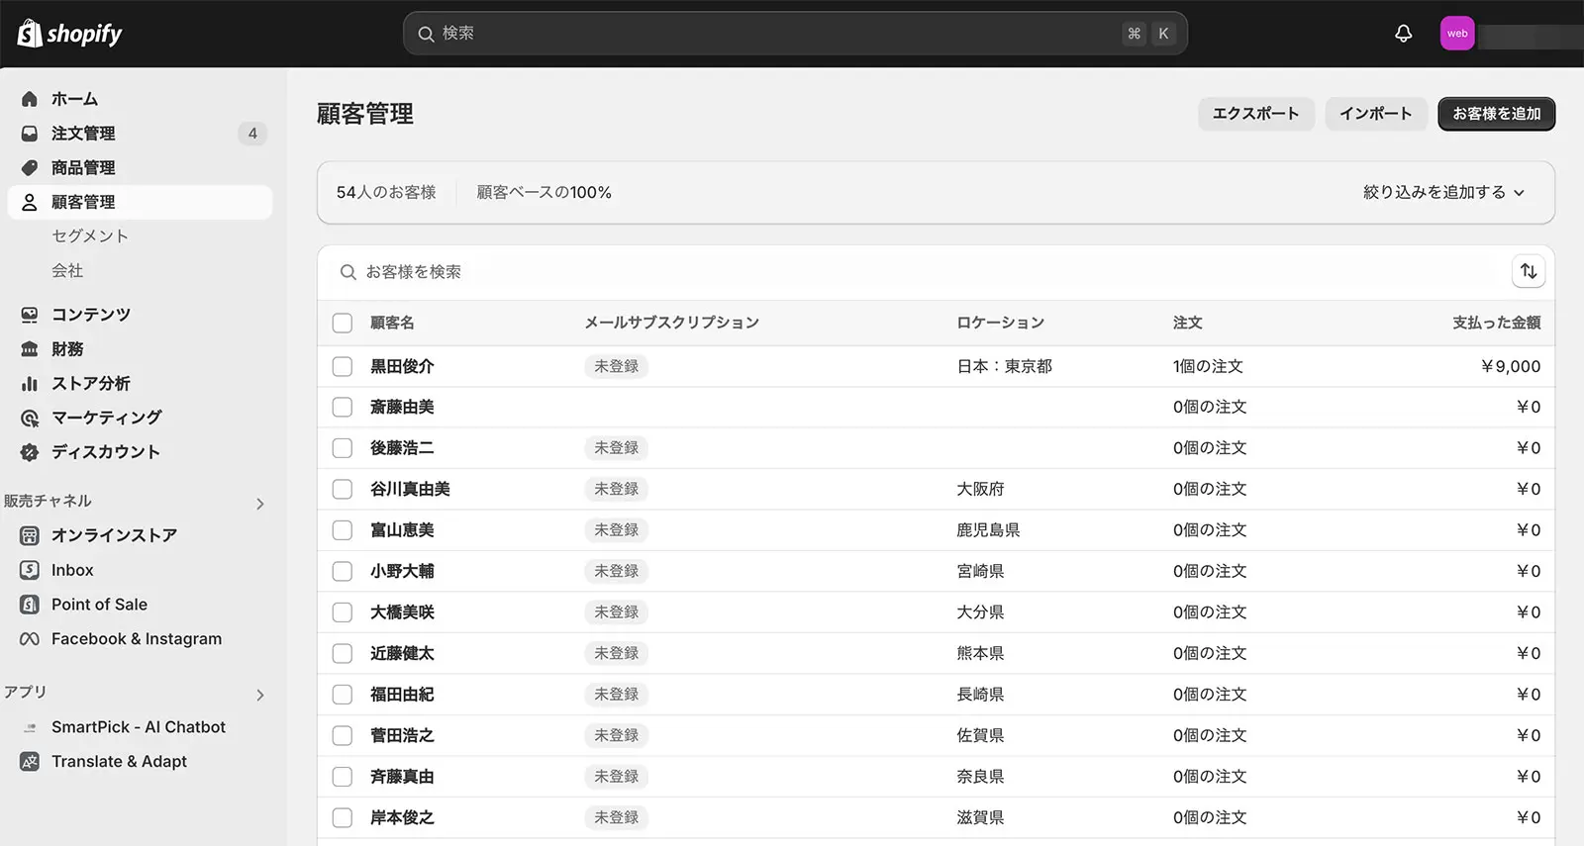Toggle the select-all customers checkbox
1584x846 pixels.
tap(343, 323)
